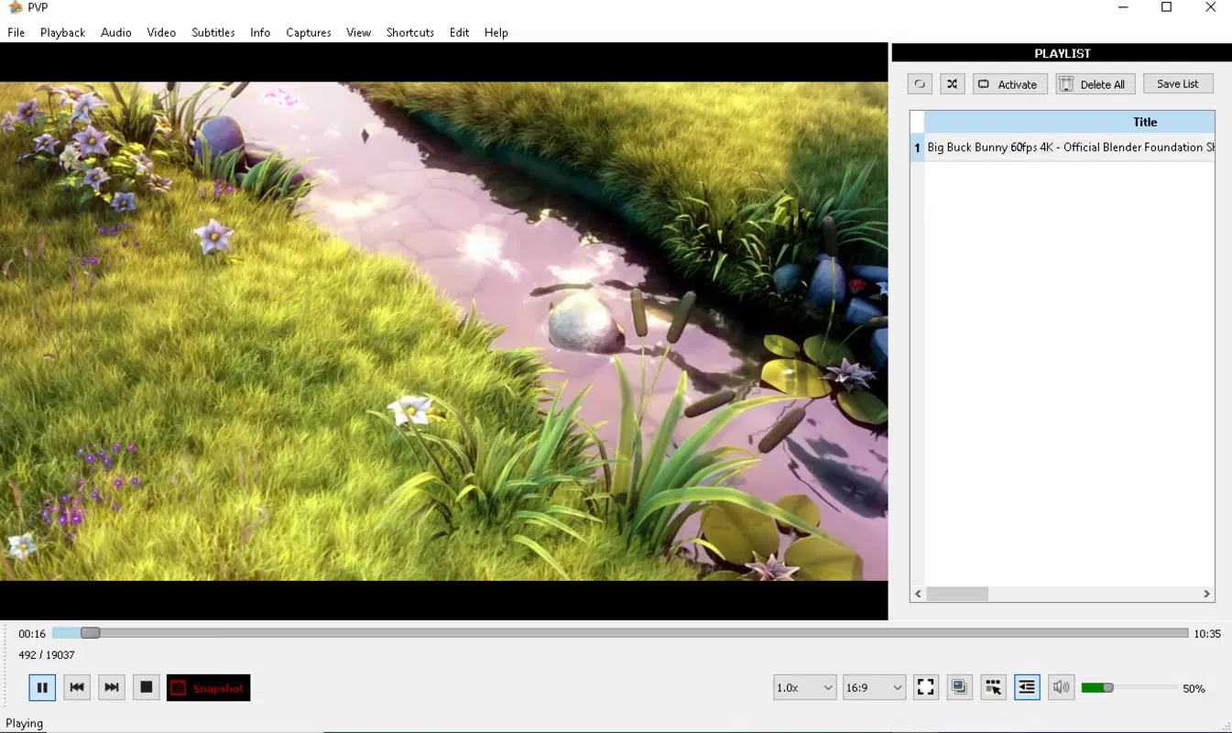Open the Subtitles menu
The image size is (1232, 733).
[213, 32]
